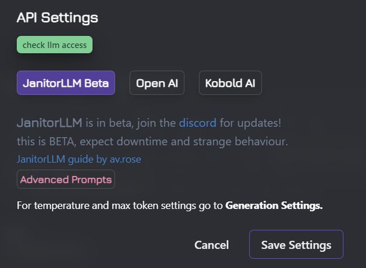The height and width of the screenshot is (268, 366).
Task: Open the pink Advanced Prompts button
Action: [x=66, y=179]
